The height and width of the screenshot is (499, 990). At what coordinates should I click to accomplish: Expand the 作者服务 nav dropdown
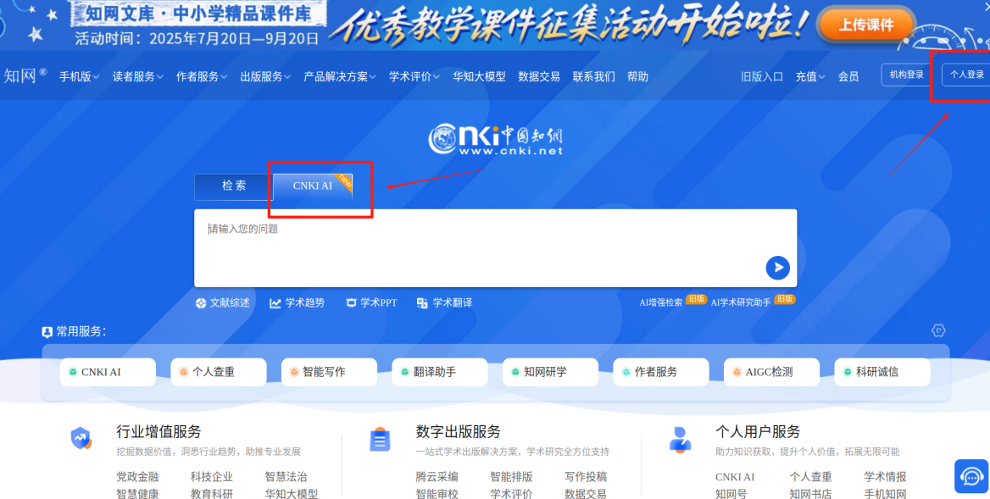[202, 76]
